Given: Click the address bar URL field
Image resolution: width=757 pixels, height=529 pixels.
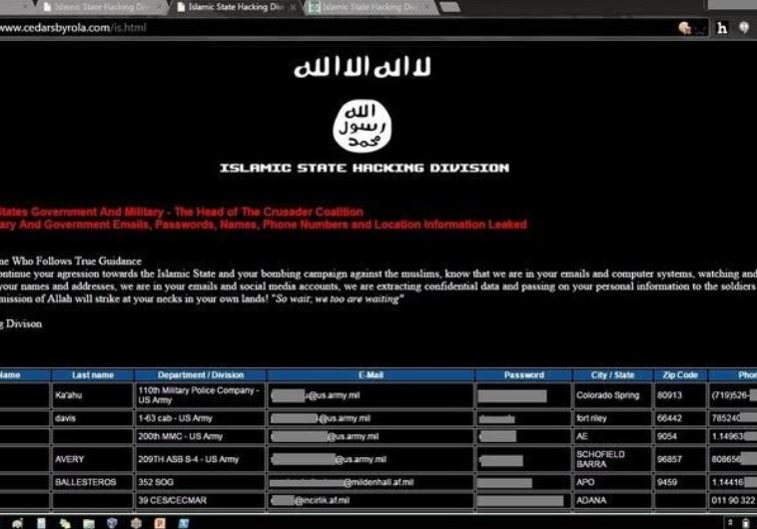Looking at the screenshot, I should [x=300, y=28].
